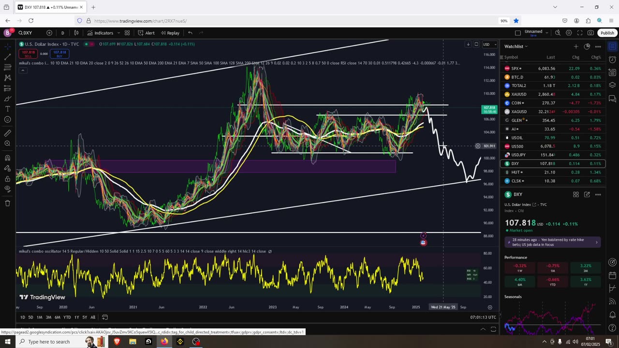Open DXY details grid view icon

(576, 194)
